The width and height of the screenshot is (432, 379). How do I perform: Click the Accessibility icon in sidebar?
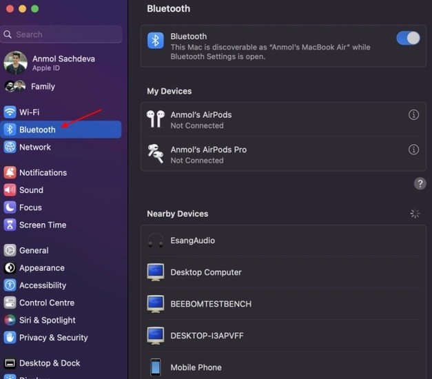pos(10,285)
